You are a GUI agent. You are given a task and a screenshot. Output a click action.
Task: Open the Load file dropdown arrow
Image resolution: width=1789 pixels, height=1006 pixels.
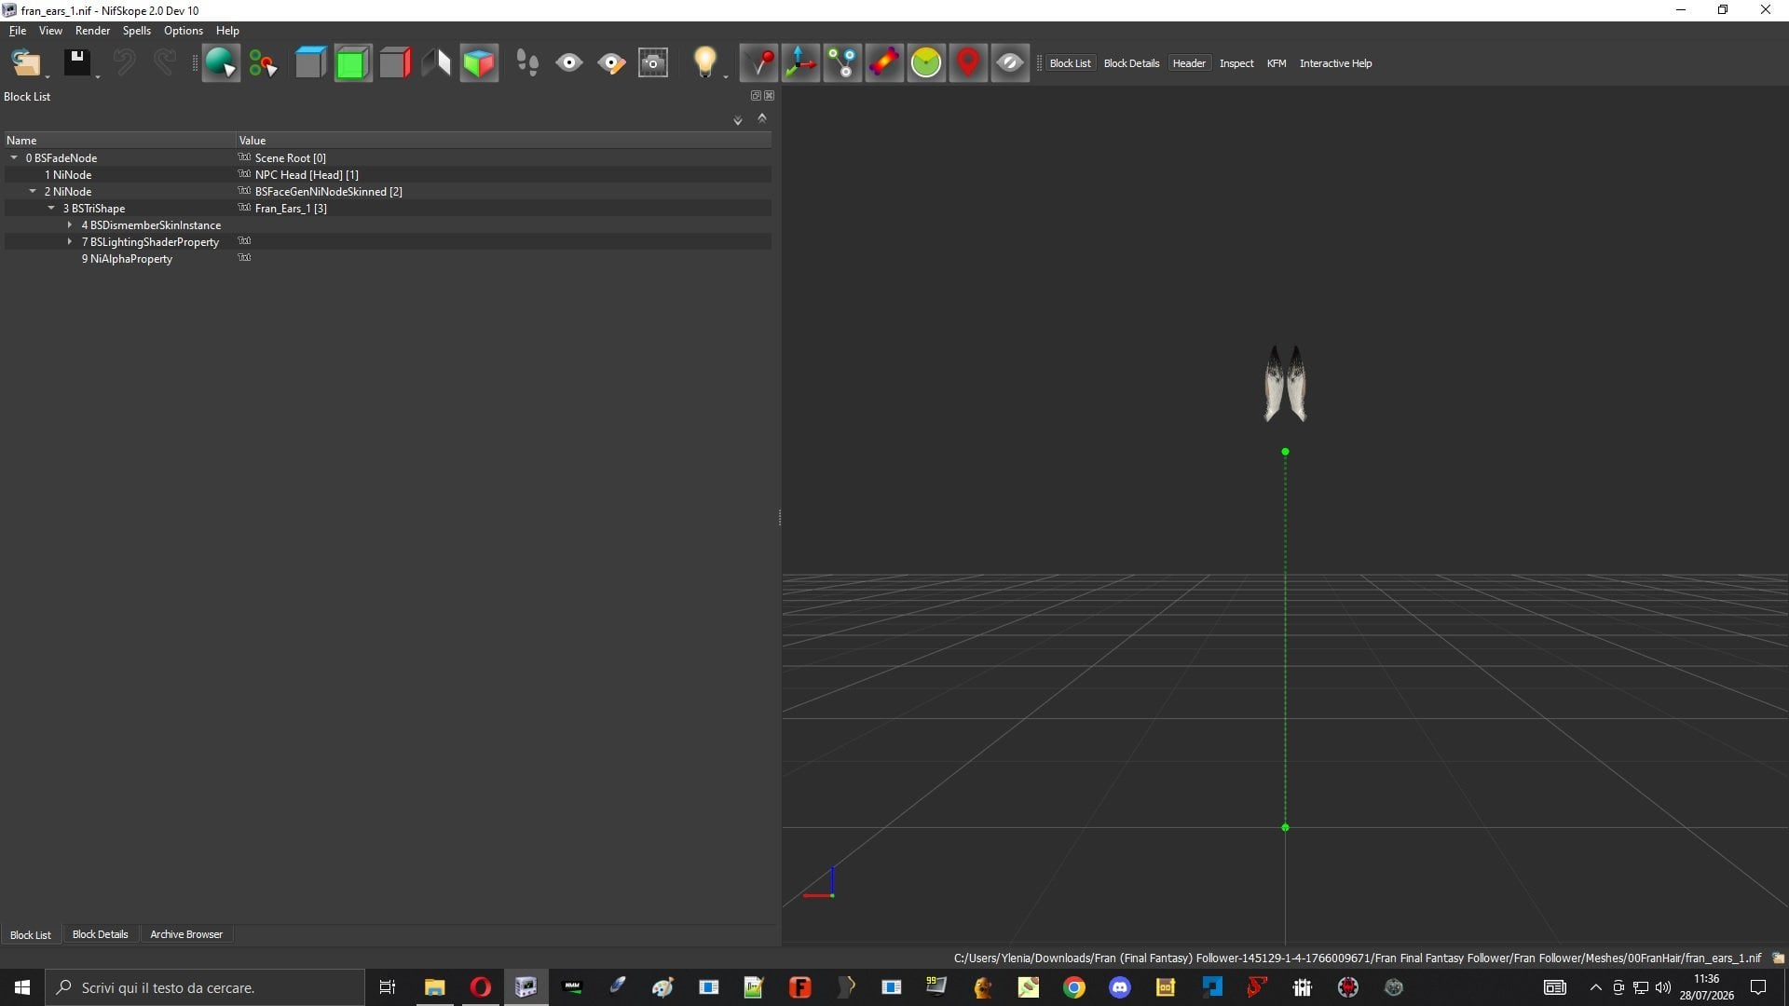(x=48, y=76)
